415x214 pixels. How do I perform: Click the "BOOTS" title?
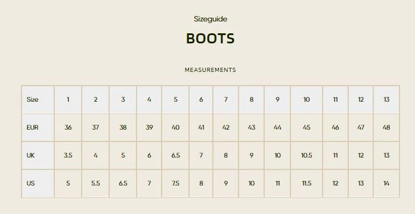(210, 39)
